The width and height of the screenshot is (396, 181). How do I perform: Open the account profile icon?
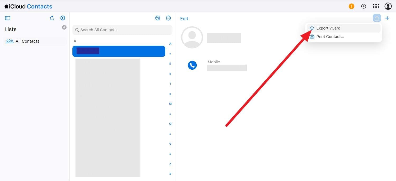tap(388, 6)
